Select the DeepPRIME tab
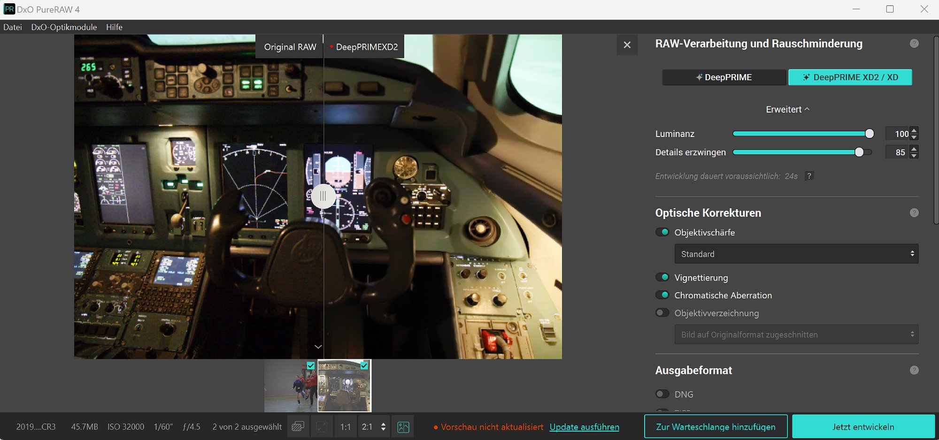This screenshot has height=440, width=939. (x=723, y=77)
